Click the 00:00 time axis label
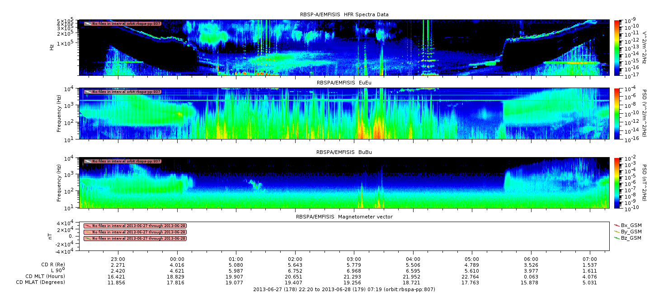The image size is (654, 297). [x=177, y=259]
